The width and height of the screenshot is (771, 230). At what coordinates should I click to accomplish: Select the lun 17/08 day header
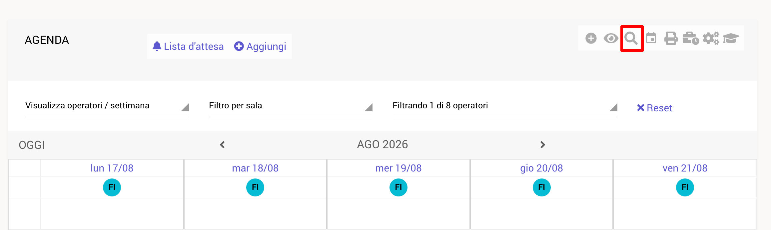coord(112,168)
